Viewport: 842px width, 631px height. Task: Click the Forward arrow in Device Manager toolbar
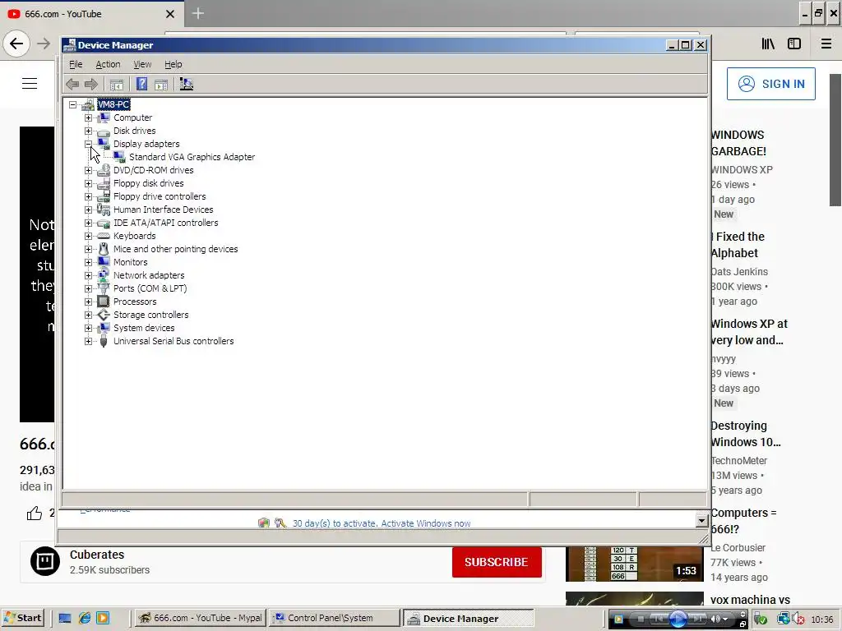(x=91, y=85)
